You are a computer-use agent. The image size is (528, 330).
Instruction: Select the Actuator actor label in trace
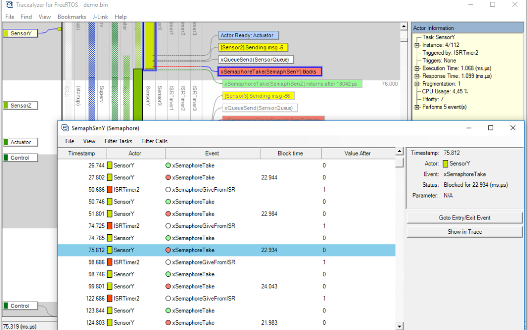point(21,142)
